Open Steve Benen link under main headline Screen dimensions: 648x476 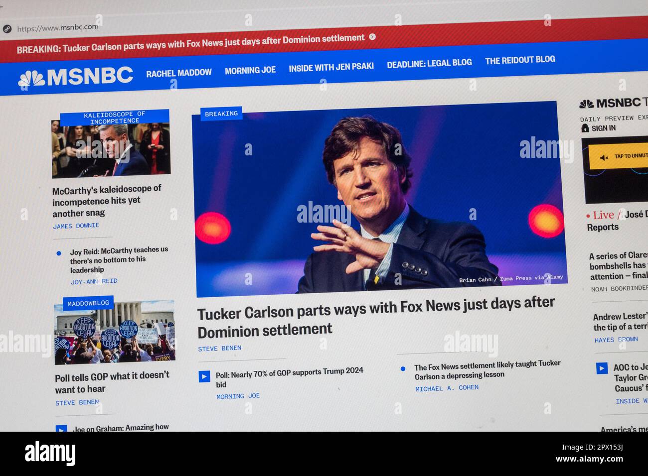(x=219, y=349)
